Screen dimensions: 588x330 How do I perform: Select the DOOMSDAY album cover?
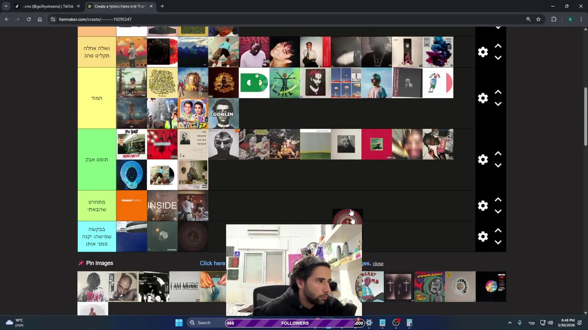[430, 286]
